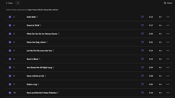175x98 pixels.
Task: Click the lyrics icon beside Back in Black title
Action: [x=40, y=59]
